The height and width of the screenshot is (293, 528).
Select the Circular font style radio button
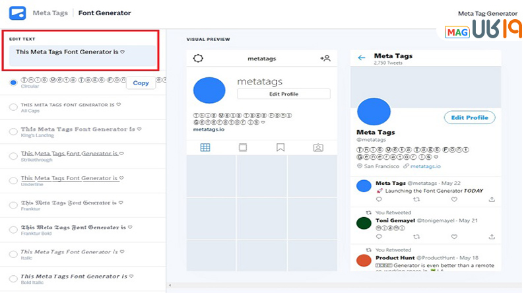coord(13,82)
